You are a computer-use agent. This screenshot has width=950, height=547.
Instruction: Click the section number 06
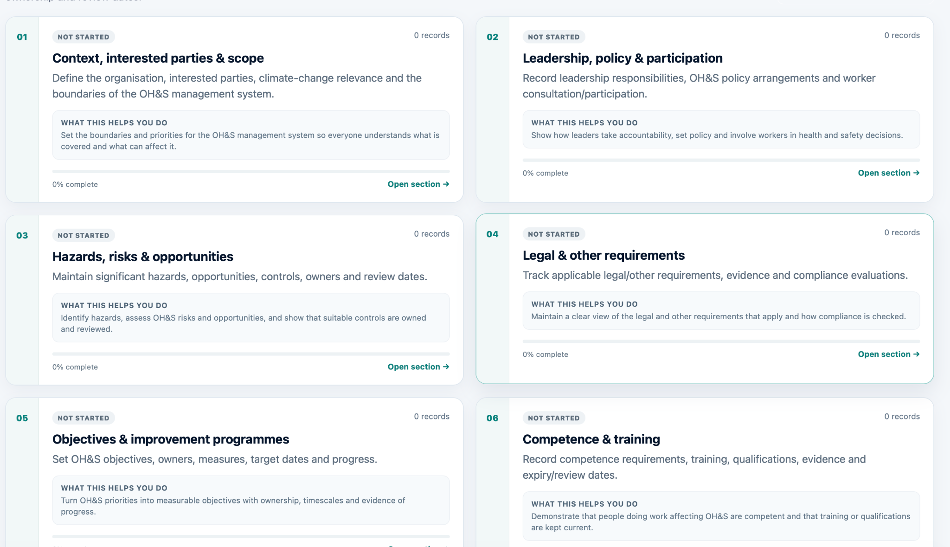[x=492, y=418]
